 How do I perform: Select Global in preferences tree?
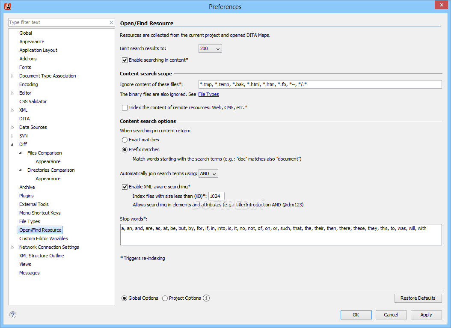(x=26, y=33)
